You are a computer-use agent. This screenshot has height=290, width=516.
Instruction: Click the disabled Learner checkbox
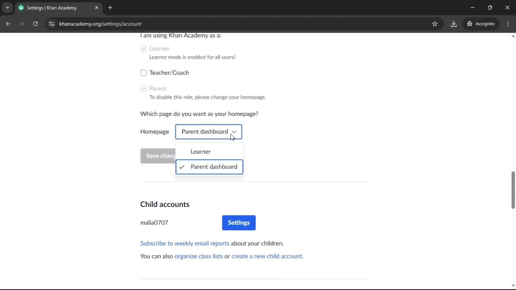[x=144, y=49]
